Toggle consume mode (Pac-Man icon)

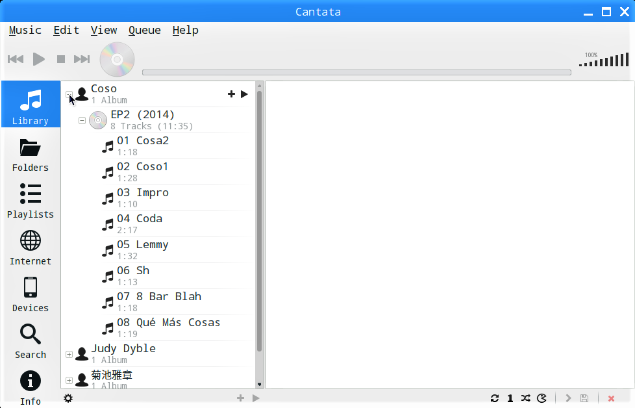pos(542,398)
